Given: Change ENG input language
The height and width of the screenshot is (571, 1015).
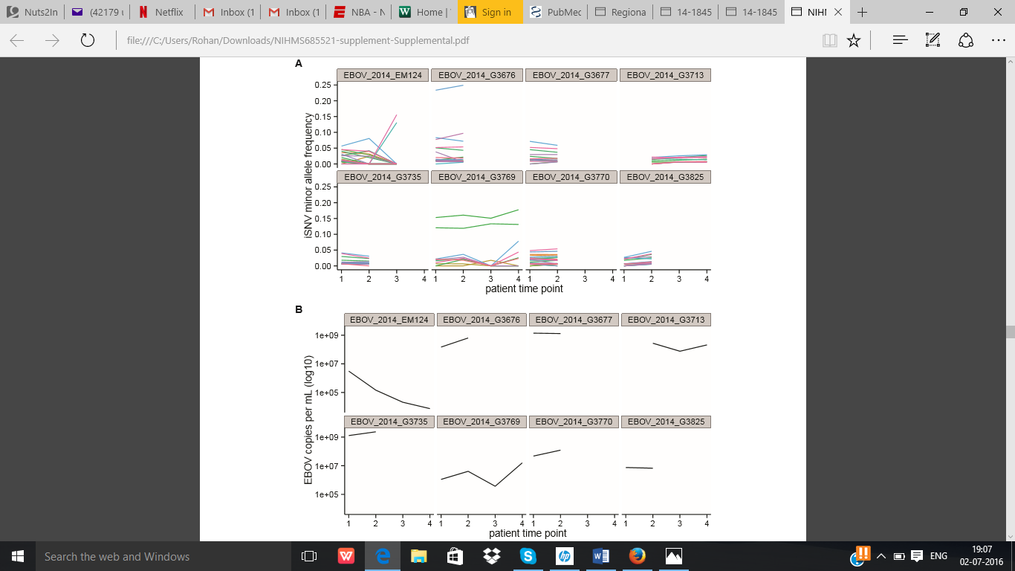Looking at the screenshot, I should click(938, 556).
